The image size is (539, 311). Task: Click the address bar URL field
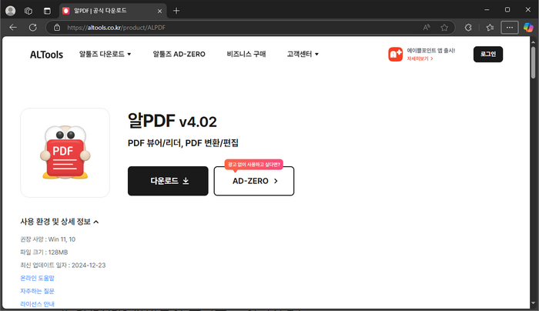231,27
